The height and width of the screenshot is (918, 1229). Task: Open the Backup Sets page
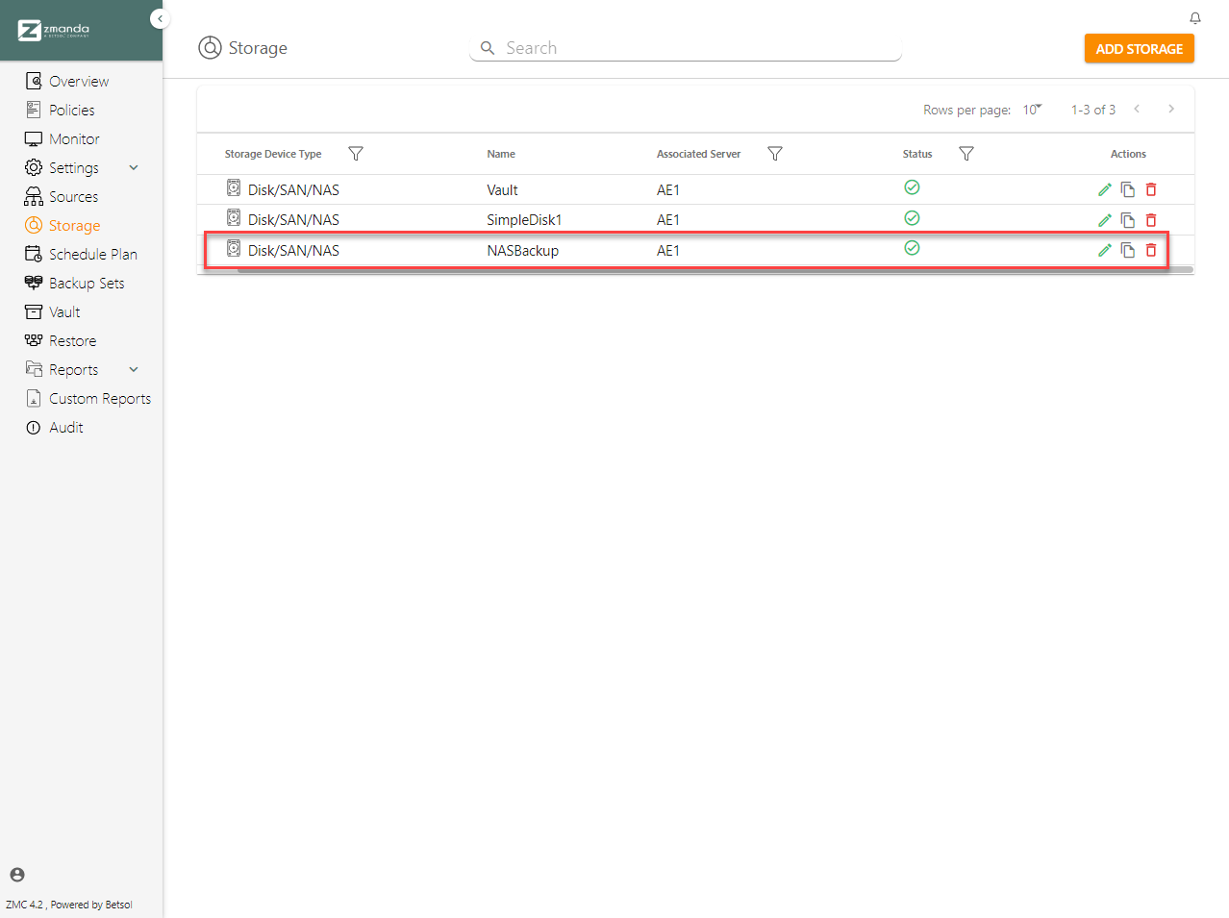86,284
